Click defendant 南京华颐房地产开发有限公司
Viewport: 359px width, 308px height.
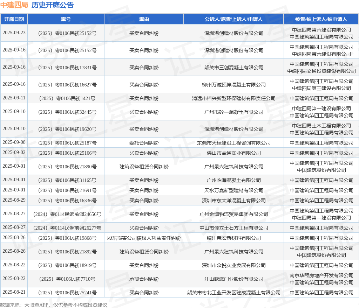pos(321,275)
